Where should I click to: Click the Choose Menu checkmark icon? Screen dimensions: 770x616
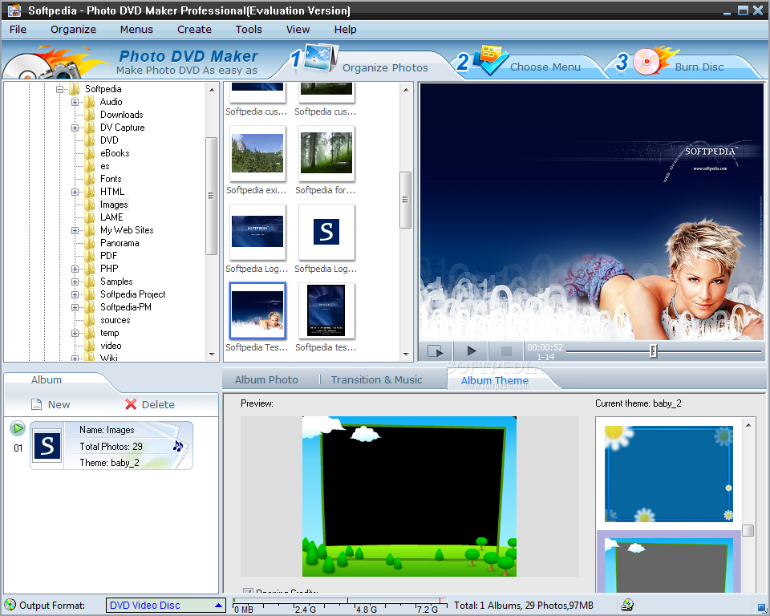pyautogui.click(x=492, y=59)
